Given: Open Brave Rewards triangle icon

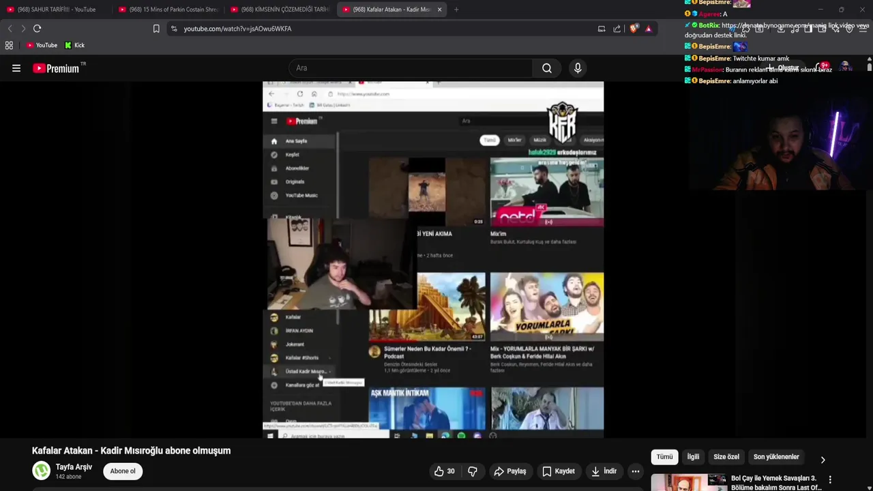Looking at the screenshot, I should [648, 29].
